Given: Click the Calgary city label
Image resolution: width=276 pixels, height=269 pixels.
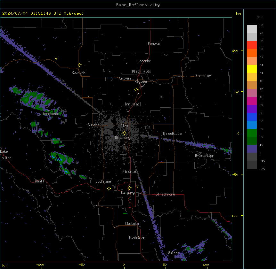Looking at the screenshot, I should (x=128, y=193).
